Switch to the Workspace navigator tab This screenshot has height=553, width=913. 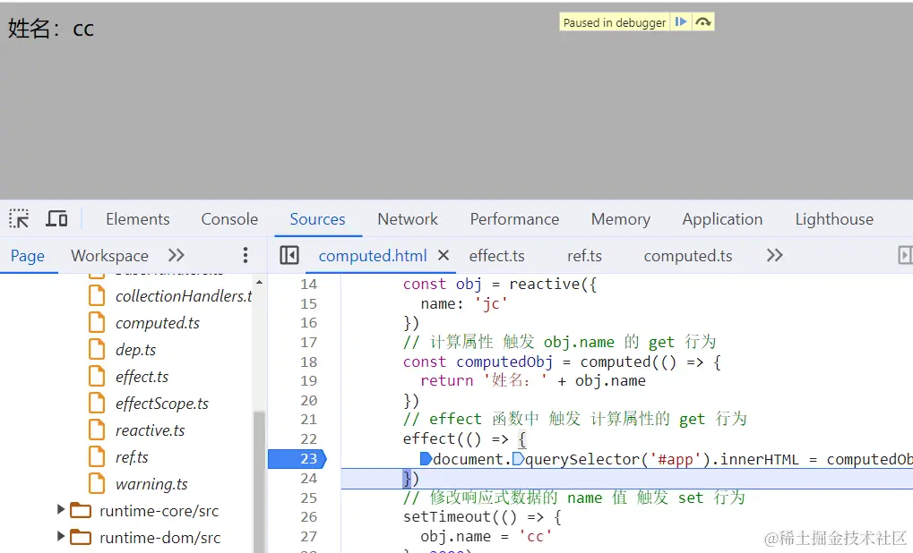click(x=109, y=256)
